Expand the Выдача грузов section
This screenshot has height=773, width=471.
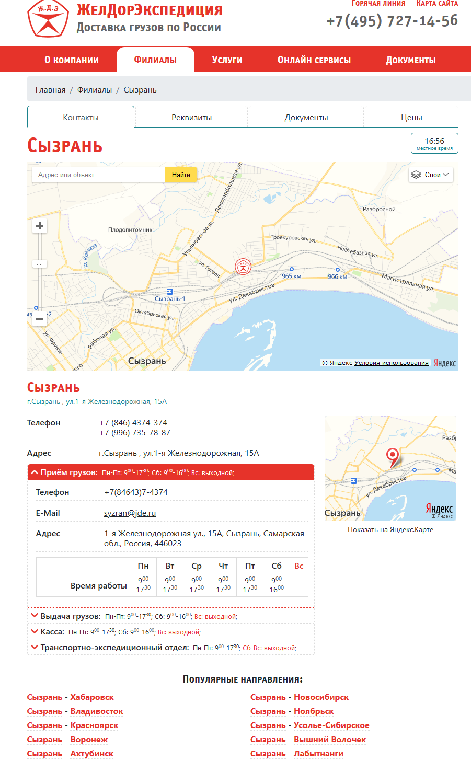coord(171,616)
